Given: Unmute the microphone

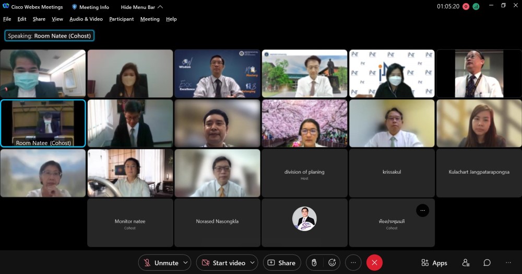Looking at the screenshot, I should pyautogui.click(x=161, y=262).
